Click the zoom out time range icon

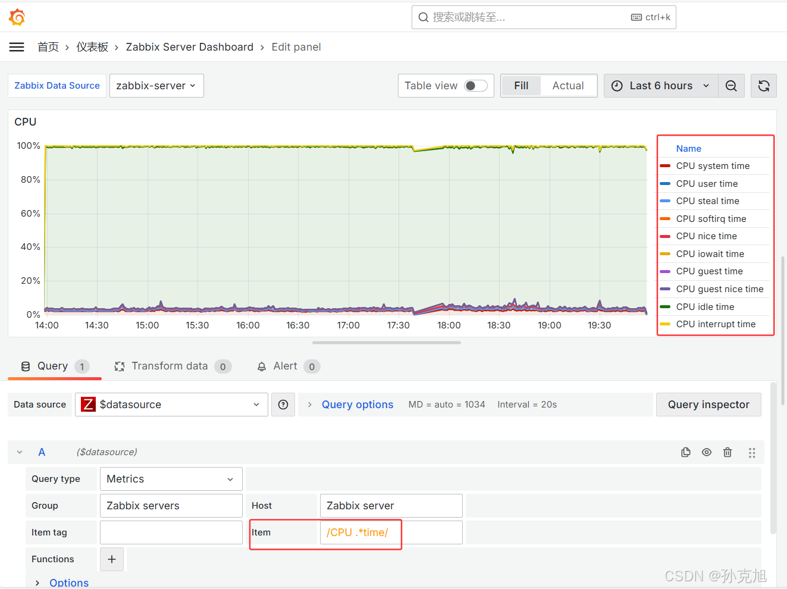pyautogui.click(x=731, y=86)
